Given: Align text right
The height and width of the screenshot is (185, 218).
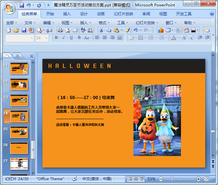Looking at the screenshot, I should point(112,38).
